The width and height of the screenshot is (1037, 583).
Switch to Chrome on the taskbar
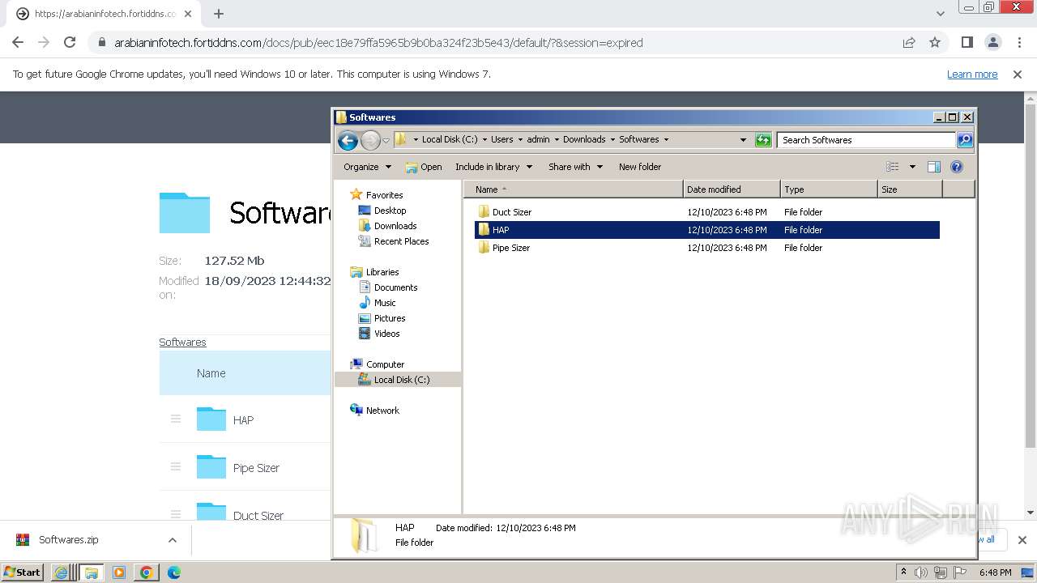coord(146,572)
